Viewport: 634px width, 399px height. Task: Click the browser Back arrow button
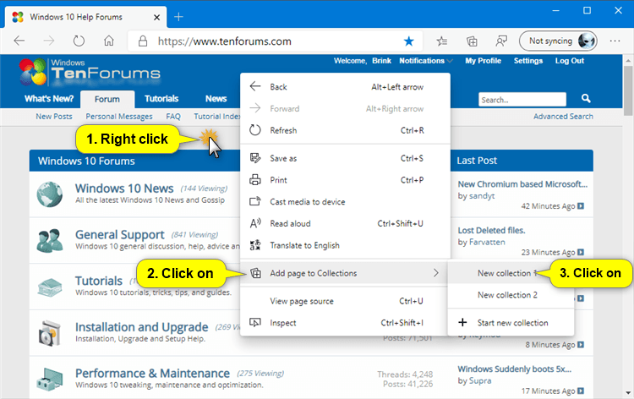(19, 41)
